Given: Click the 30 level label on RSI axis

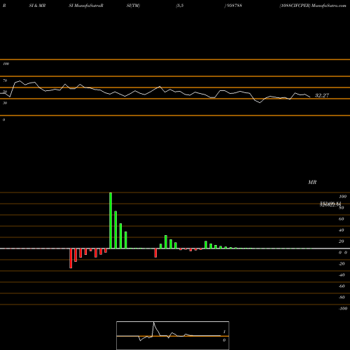Looking at the screenshot, I should (x=5, y=103).
